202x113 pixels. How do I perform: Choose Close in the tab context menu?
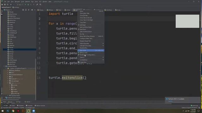91,11
